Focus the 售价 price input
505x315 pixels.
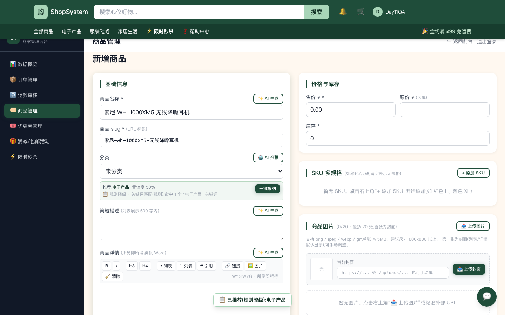pyautogui.click(x=351, y=110)
